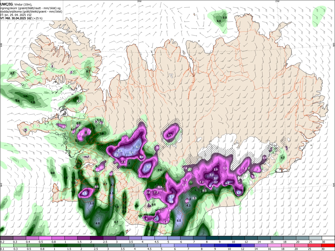335x251 pixels.
Task: Click the "2.9" snowfall value on the map
Action: (x=216, y=170)
